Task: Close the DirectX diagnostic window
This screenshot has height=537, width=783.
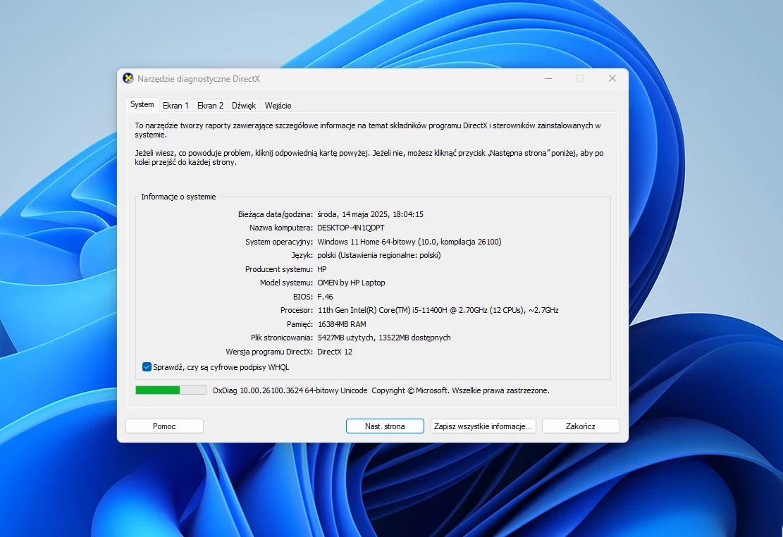Action: [612, 78]
